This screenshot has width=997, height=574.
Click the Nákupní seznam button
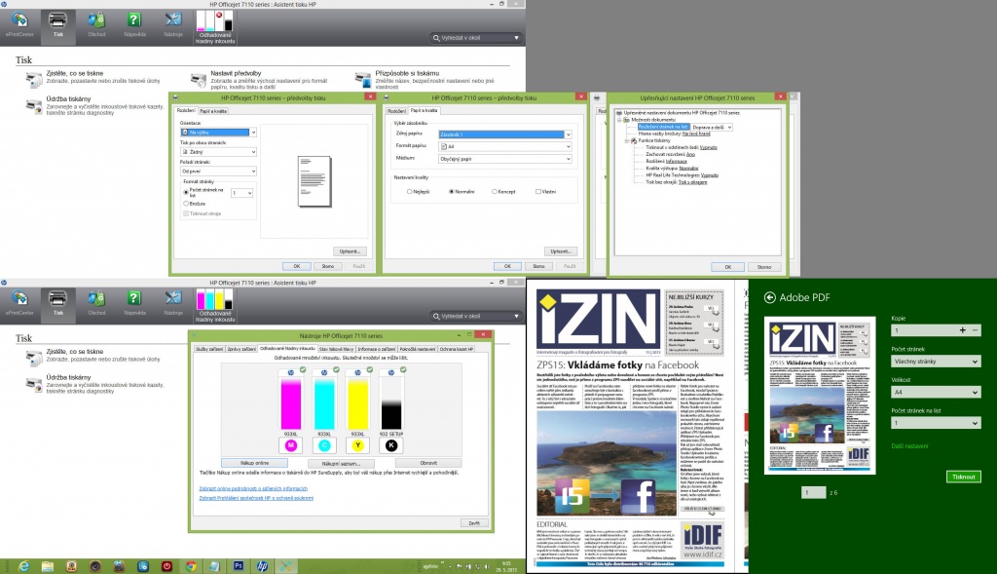pos(341,463)
